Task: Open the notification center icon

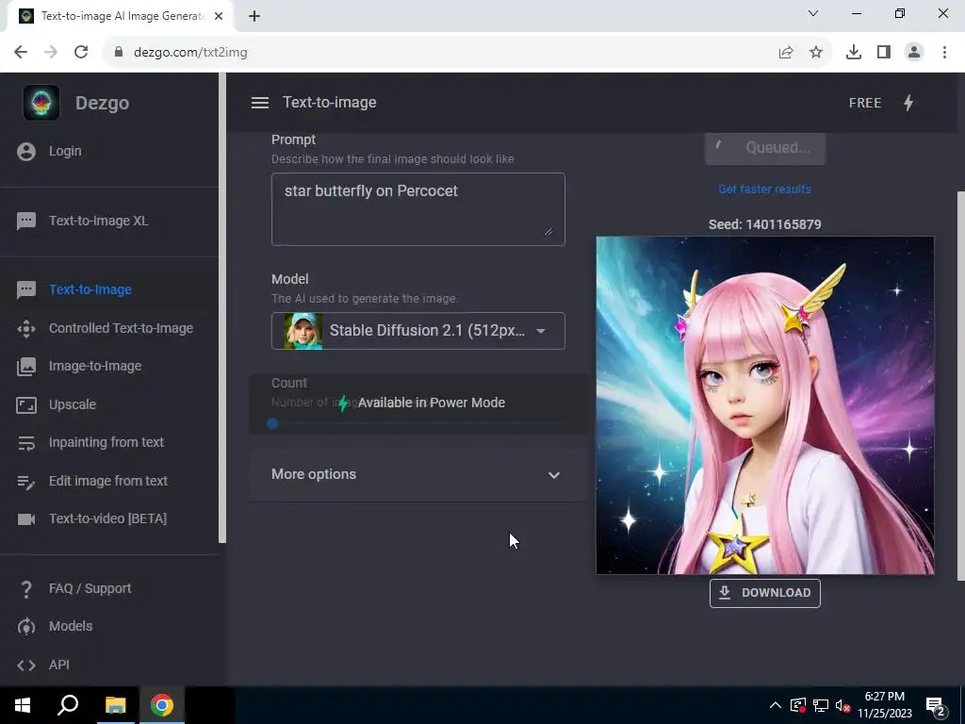Action: coord(936,705)
